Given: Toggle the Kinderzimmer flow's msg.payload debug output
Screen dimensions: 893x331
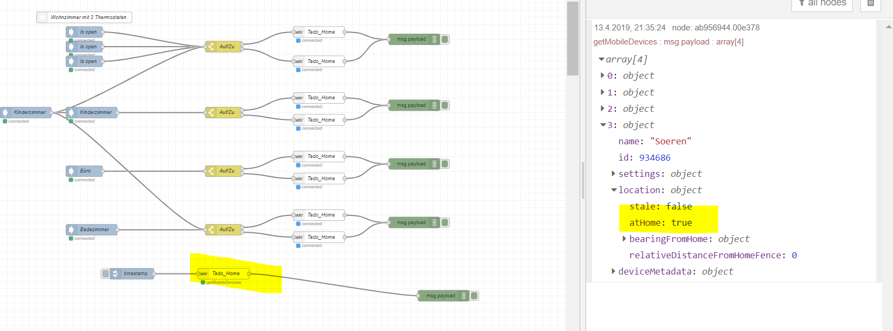Looking at the screenshot, I should [x=445, y=105].
